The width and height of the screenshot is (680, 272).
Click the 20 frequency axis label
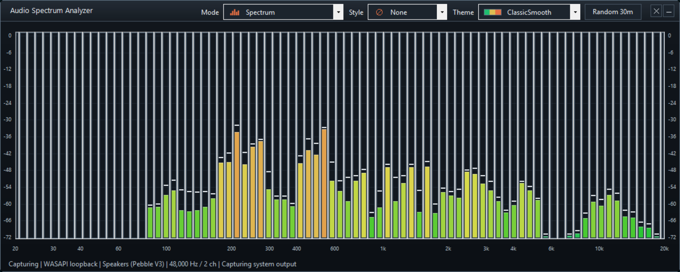(x=15, y=249)
